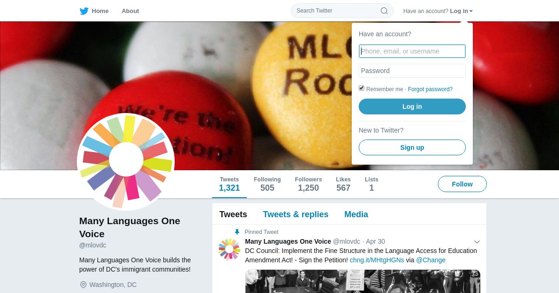Click the blue Log in button
Viewport: 559px width, 293px height.
(x=412, y=107)
